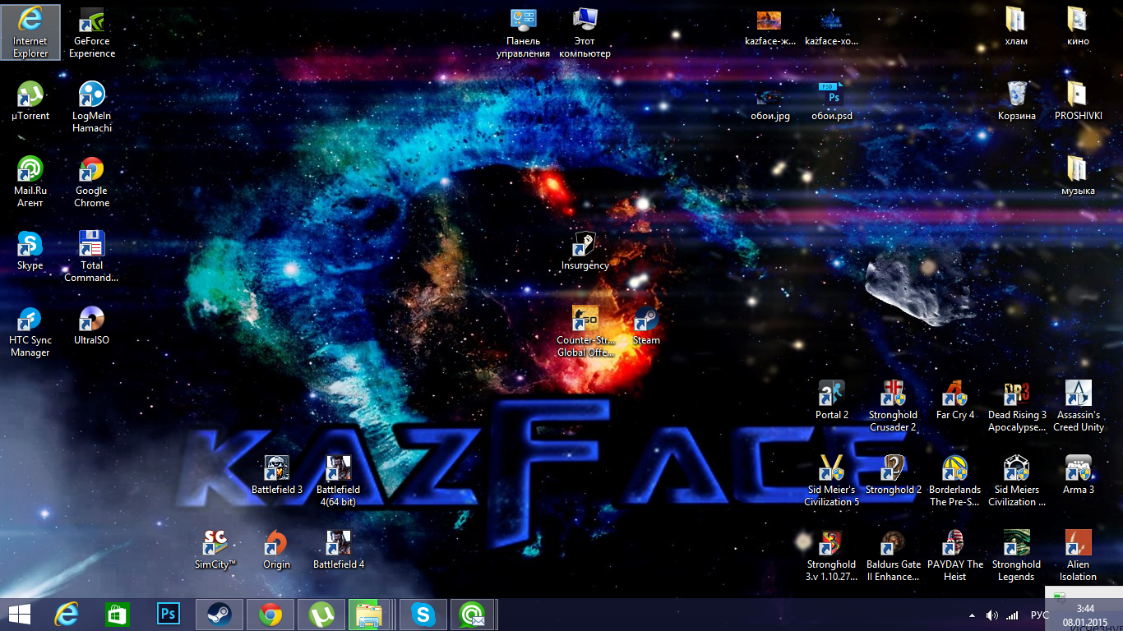
Task: Launch UltraISO desktop icon
Action: point(92,325)
